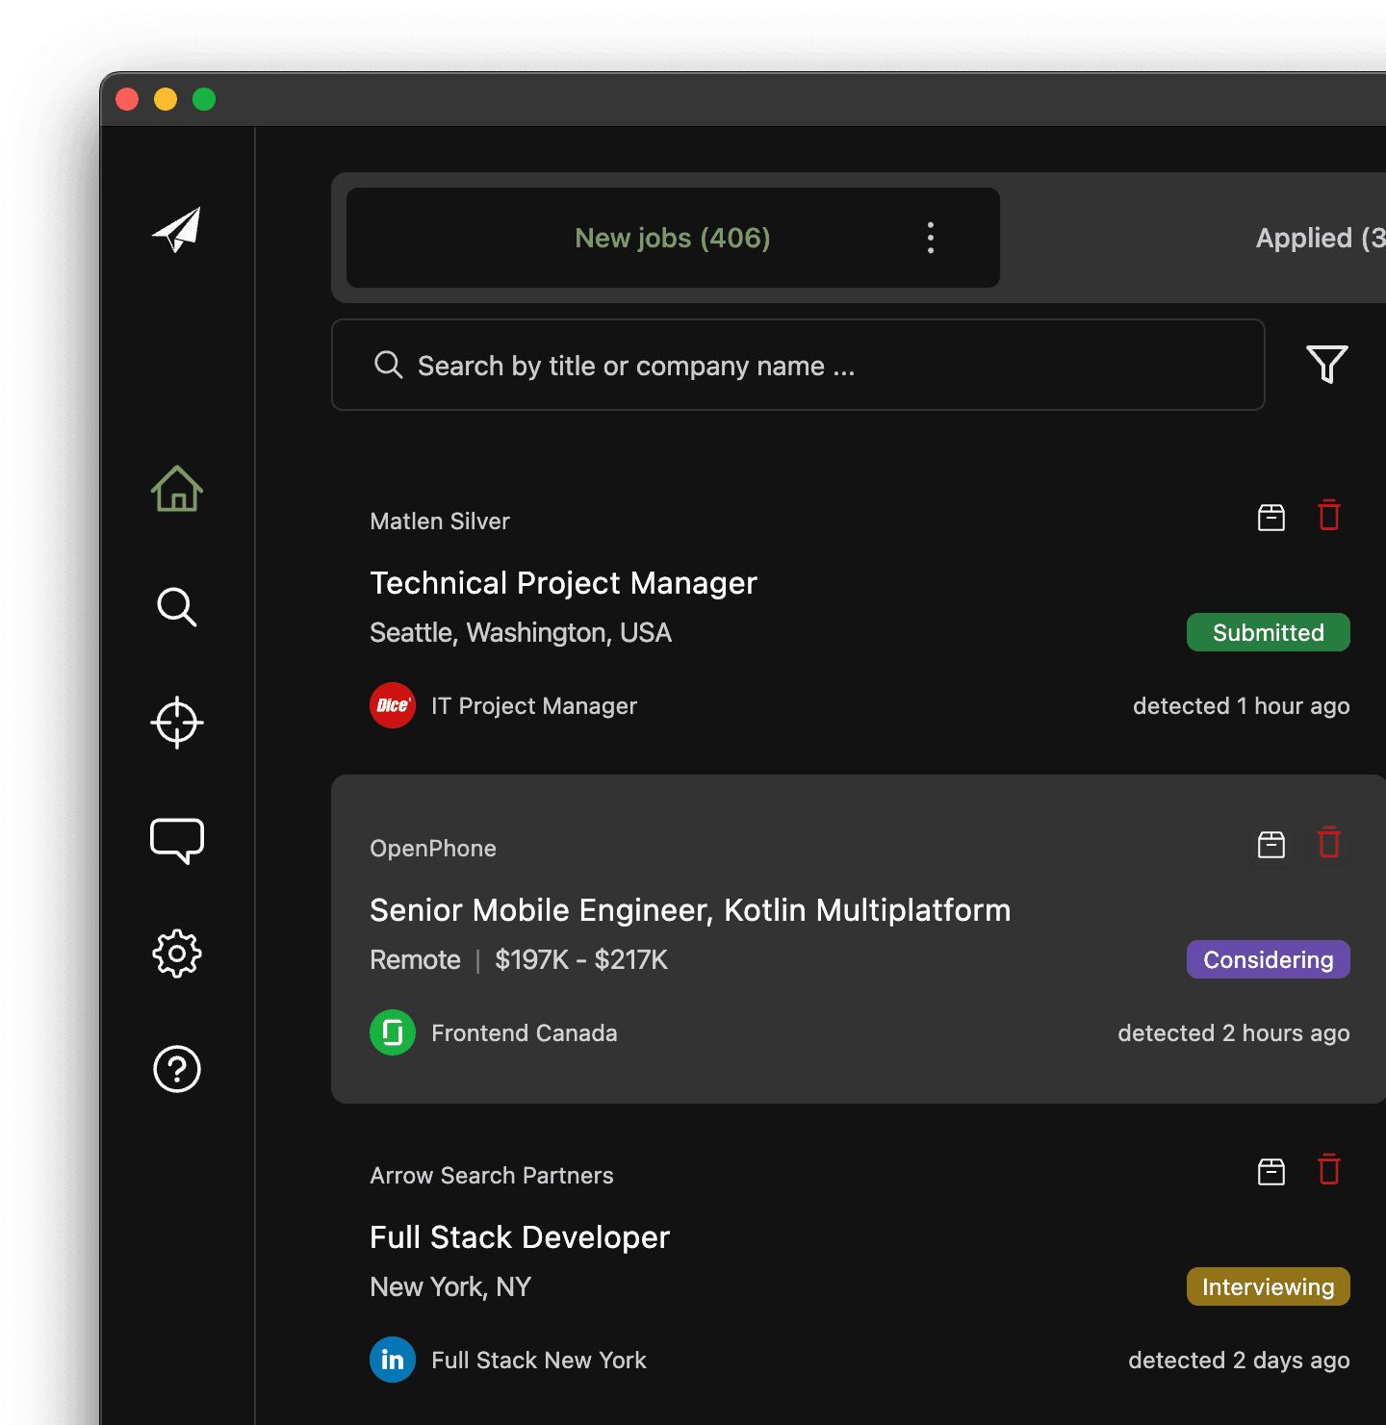Open the help section
Screen dimensions: 1386x1425
point(176,1069)
